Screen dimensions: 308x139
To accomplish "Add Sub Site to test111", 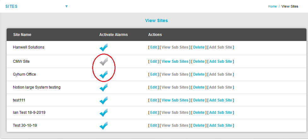I will [221, 100].
